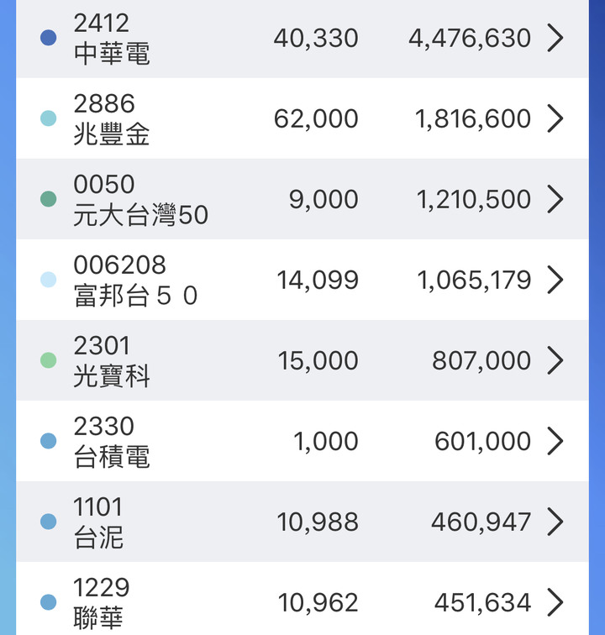Tap the green dot beside 0050
The height and width of the screenshot is (635, 605).
coord(49,199)
